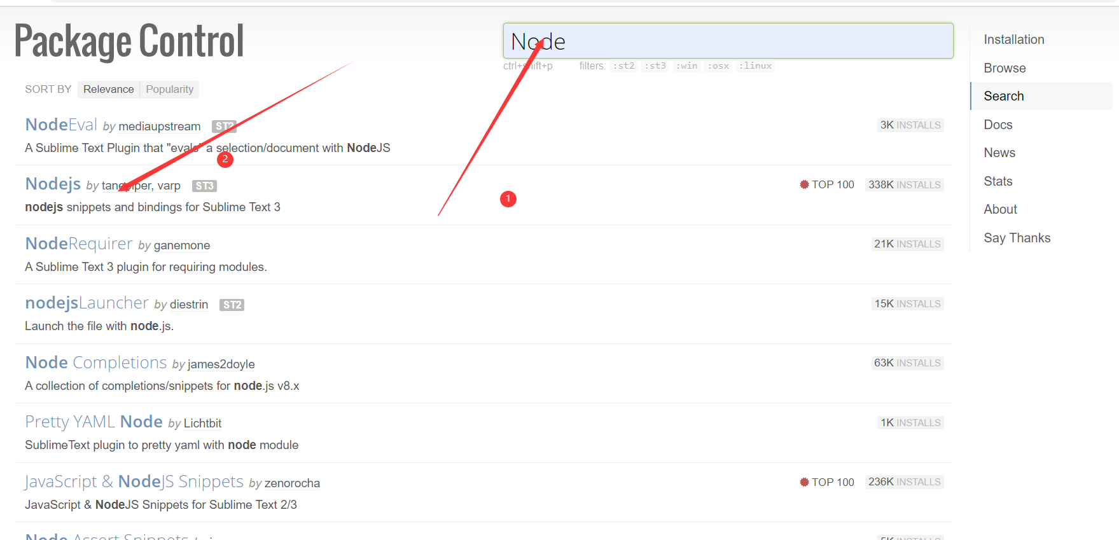The width and height of the screenshot is (1119, 540).
Task: Sort results by Relevance
Action: pos(108,89)
